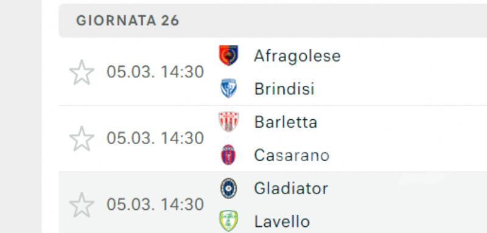Viewport: 487px width, 233px height.
Task: Click the Barletta match time 05.03. 14:30
Action: [x=155, y=138]
